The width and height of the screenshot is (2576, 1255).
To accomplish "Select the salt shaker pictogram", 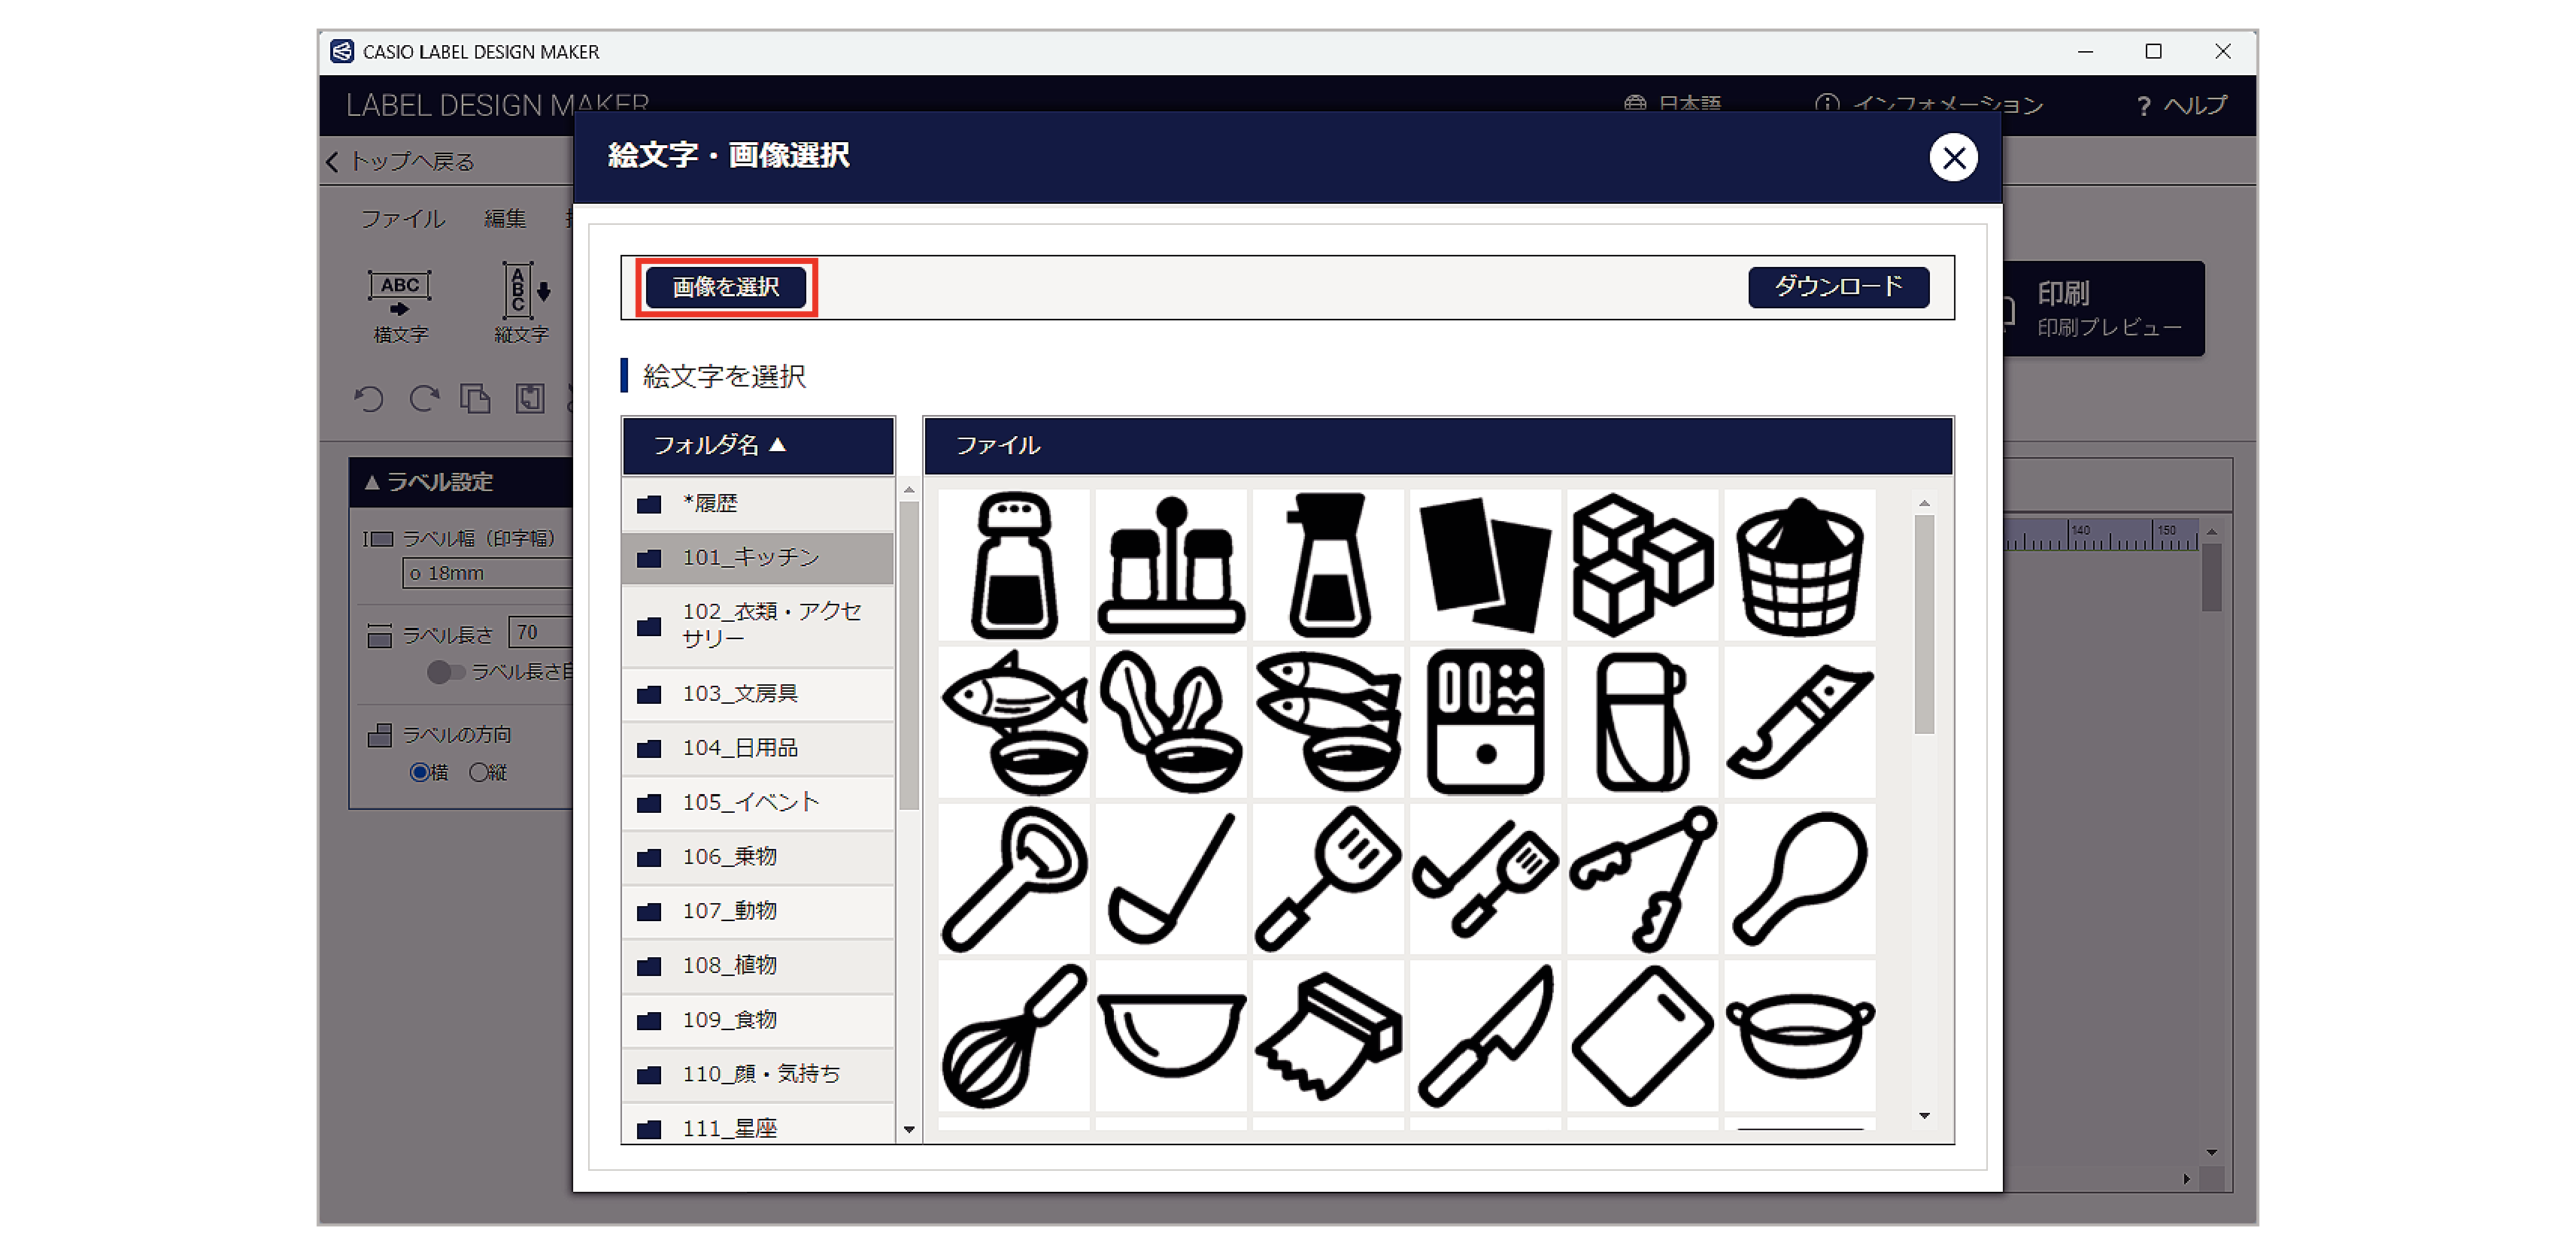I will 1014,563.
